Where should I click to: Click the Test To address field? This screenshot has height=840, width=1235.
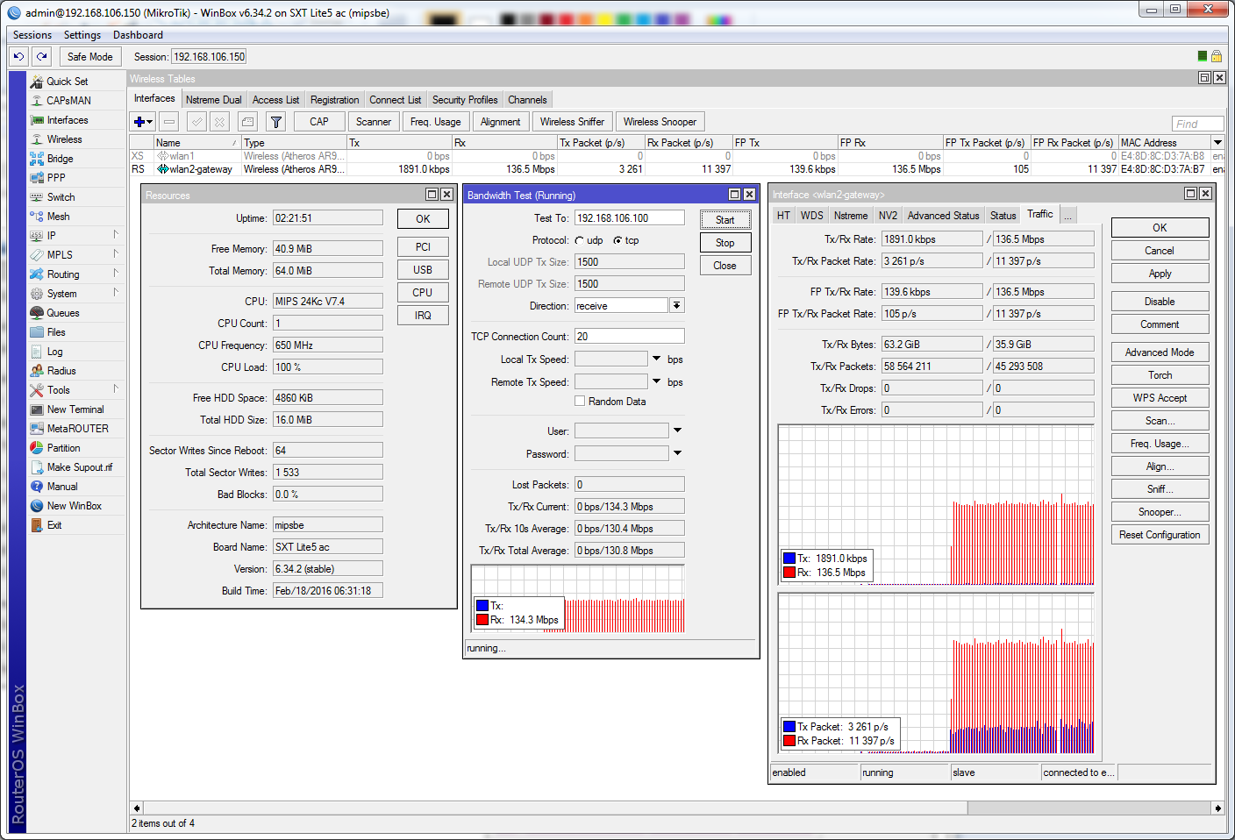[x=629, y=218]
